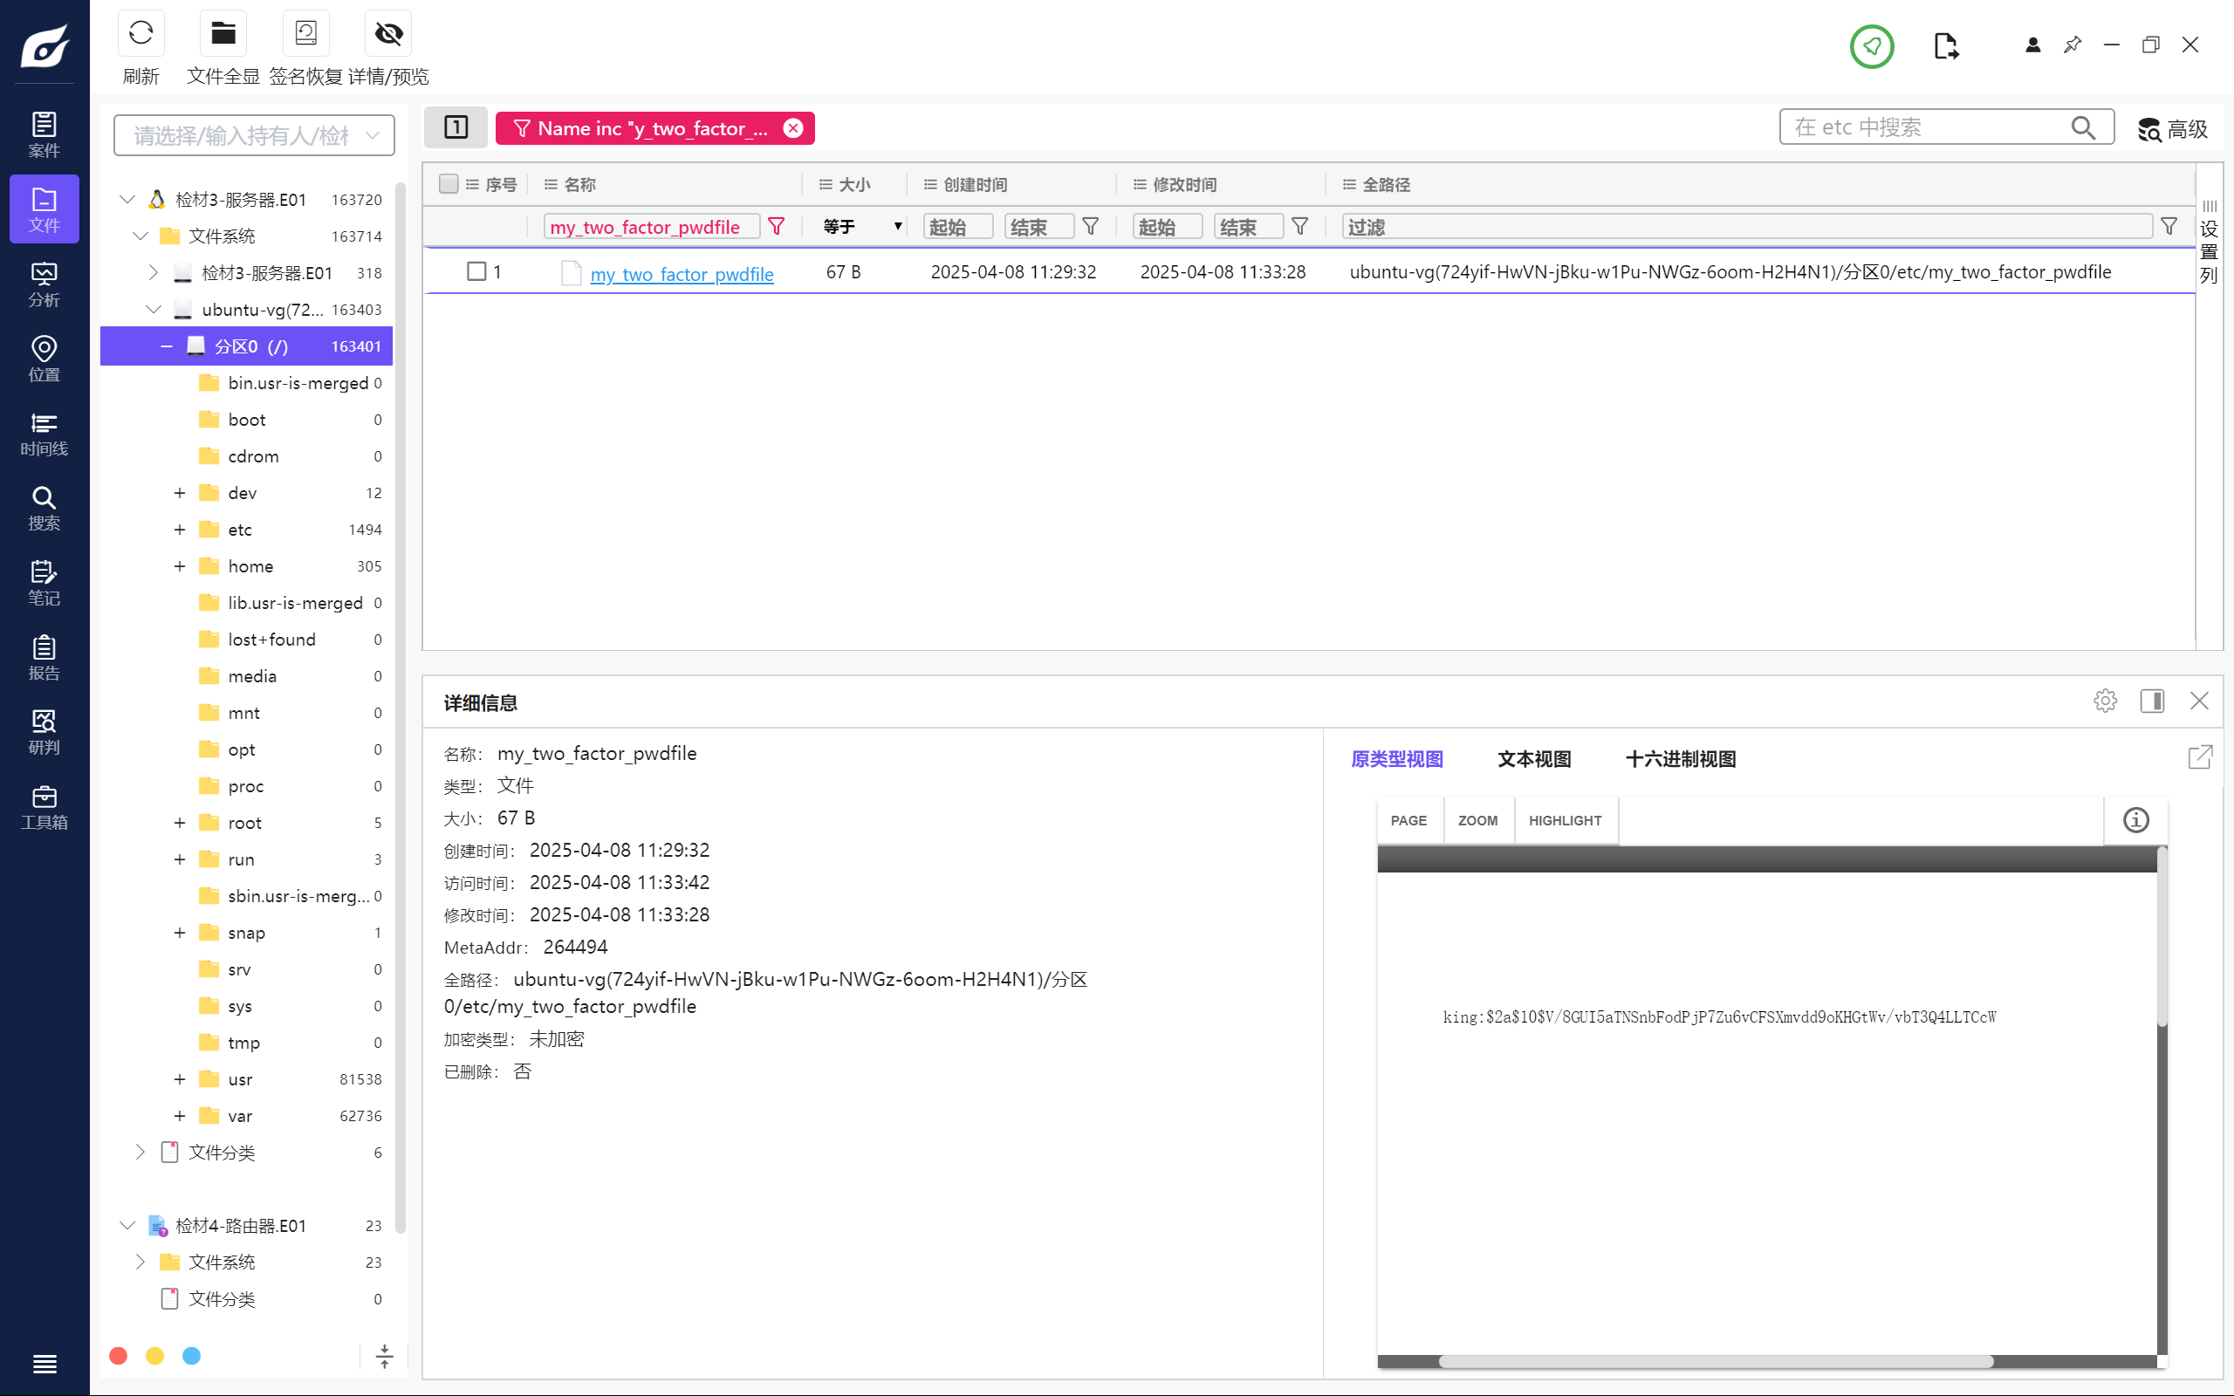Open the 等于 size comparison dropdown

861,226
